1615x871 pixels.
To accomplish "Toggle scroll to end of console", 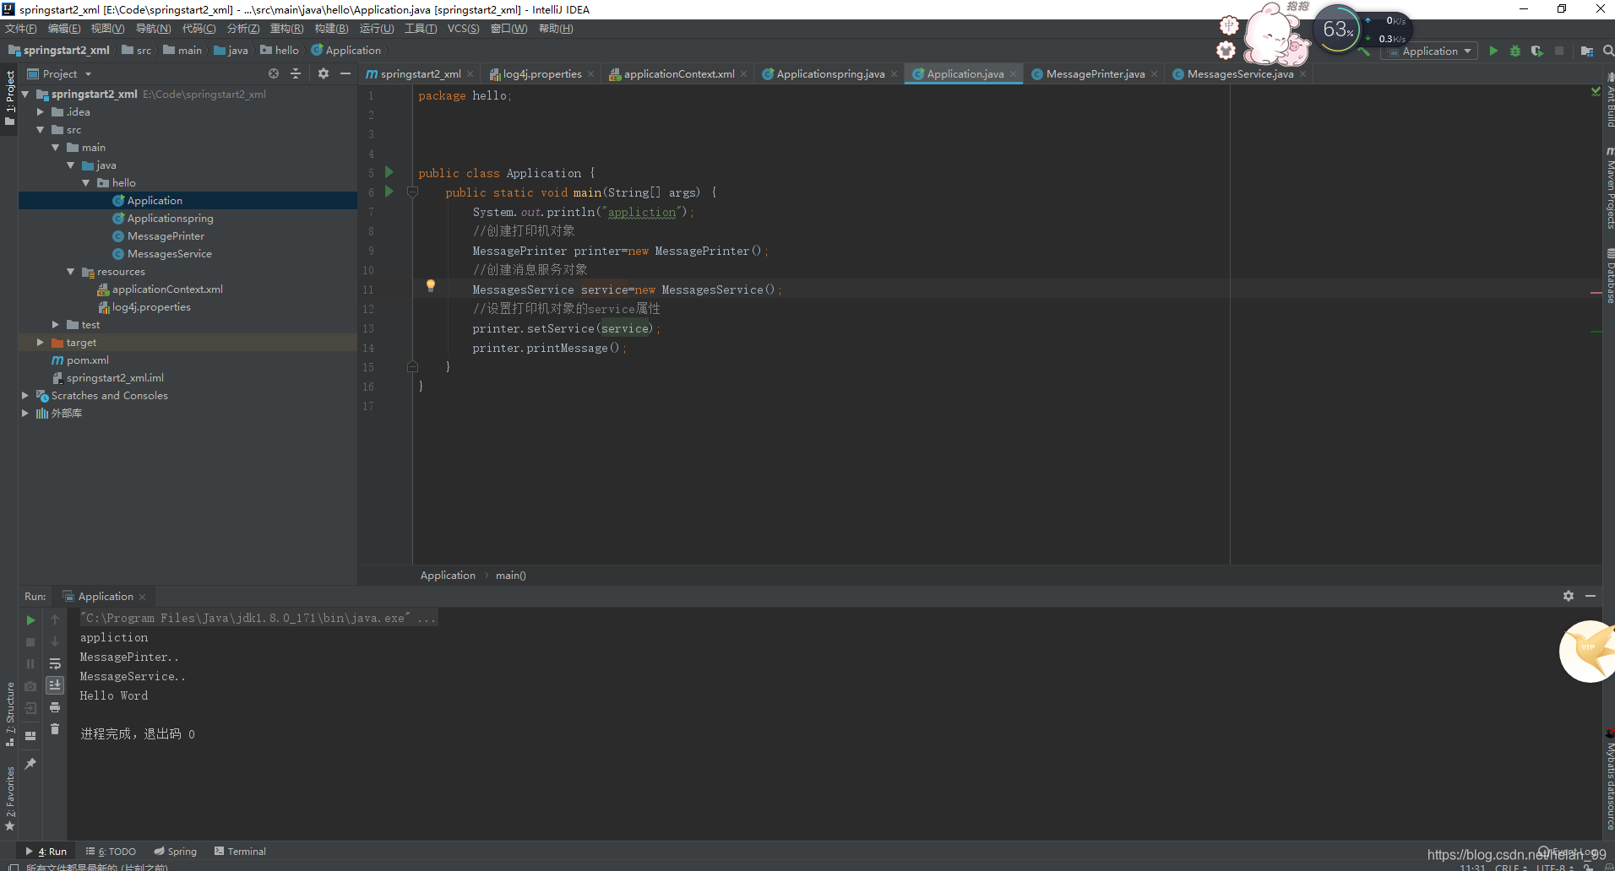I will click(55, 685).
